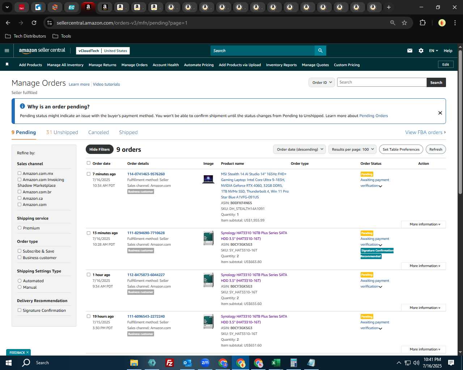Image resolution: width=463 pixels, height=370 pixels.
Task: Select the Premium shipping service radio
Action: point(20,228)
